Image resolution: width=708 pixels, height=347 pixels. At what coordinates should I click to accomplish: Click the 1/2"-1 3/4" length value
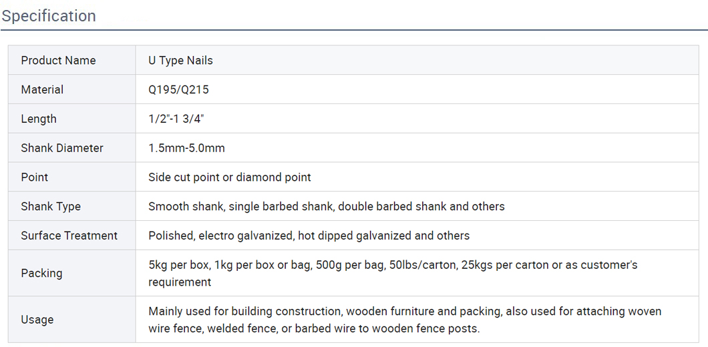(x=178, y=119)
